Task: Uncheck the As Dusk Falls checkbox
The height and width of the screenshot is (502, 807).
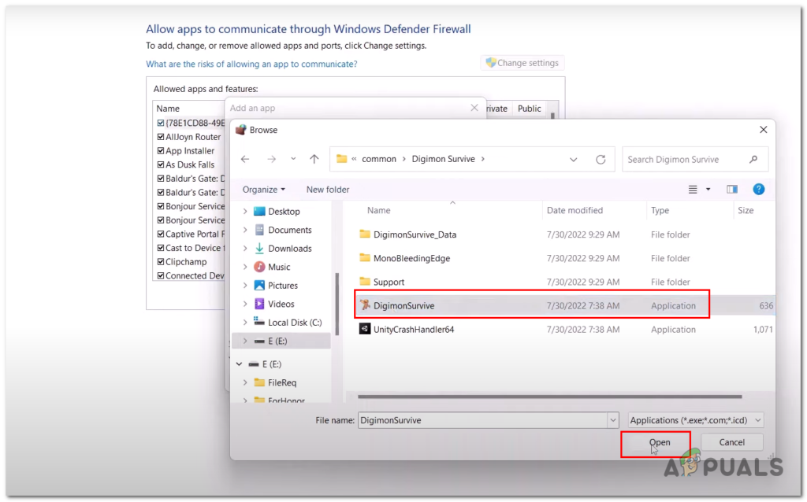Action: [x=161, y=164]
